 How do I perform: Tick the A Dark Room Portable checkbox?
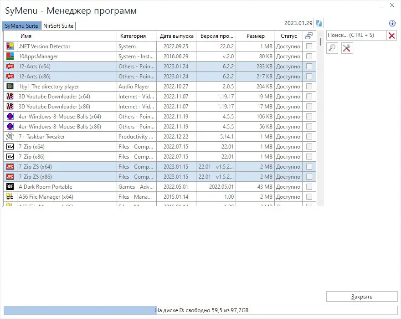point(309,186)
